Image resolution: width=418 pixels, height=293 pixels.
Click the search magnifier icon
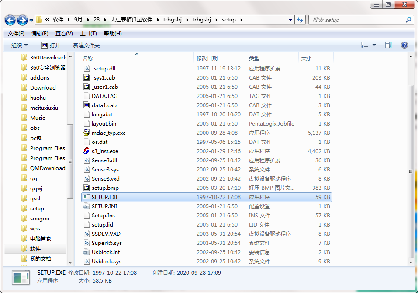pyautogui.click(x=408, y=20)
